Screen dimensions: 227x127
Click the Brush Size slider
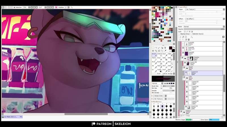coord(169,86)
